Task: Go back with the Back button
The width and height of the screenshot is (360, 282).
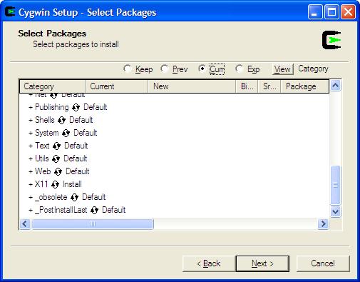Action: pos(209,263)
